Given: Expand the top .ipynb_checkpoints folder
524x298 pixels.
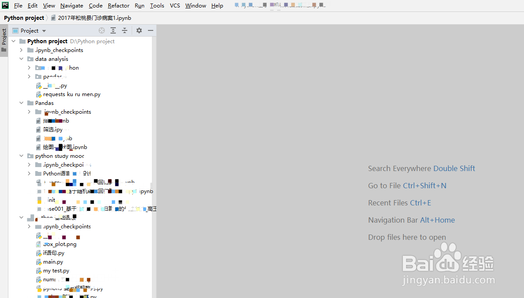Looking at the screenshot, I should tap(22, 50).
